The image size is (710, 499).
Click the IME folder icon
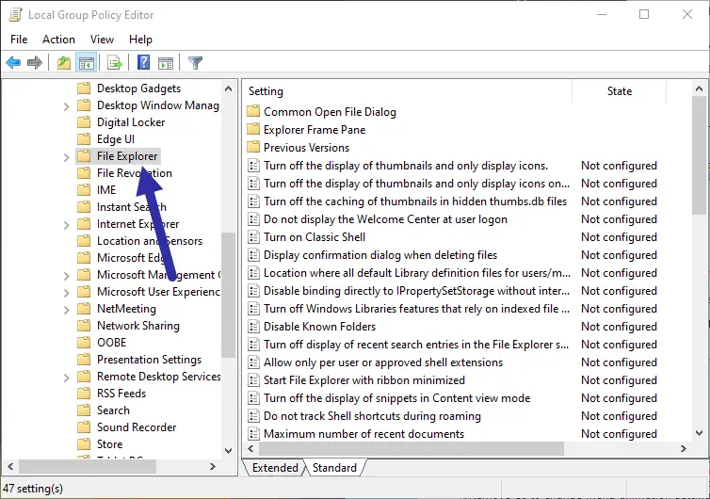click(x=84, y=190)
